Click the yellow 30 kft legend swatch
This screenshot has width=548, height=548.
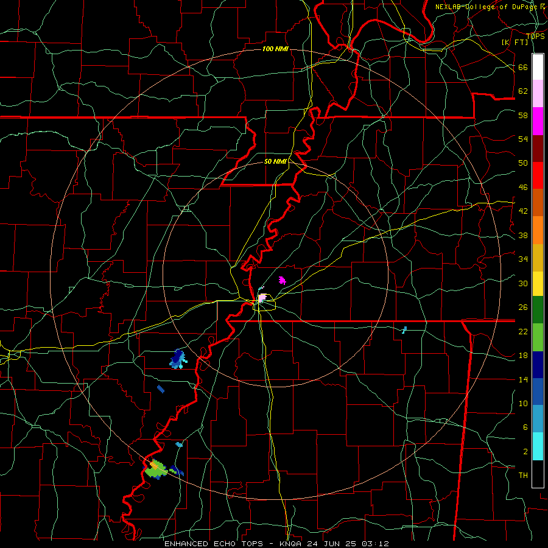(x=538, y=284)
